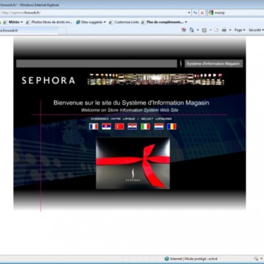Select the Turkish flag language
This screenshot has width=264, height=264.
pyautogui.click(x=119, y=127)
